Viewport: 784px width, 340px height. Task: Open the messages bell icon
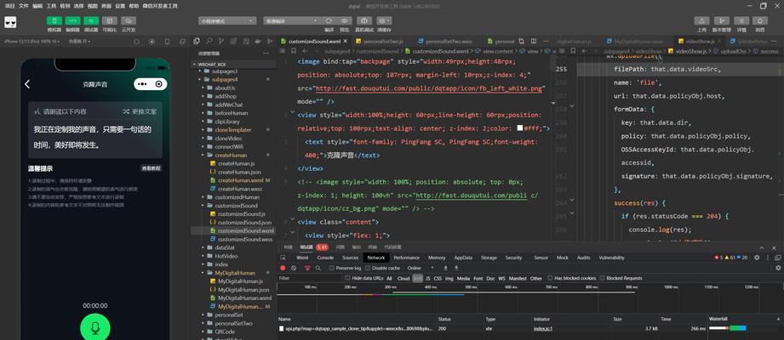click(x=760, y=21)
